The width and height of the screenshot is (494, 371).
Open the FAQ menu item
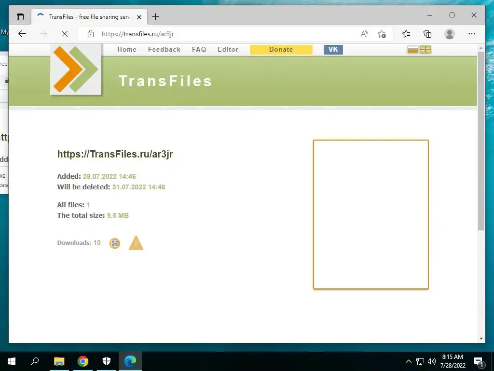(x=199, y=50)
